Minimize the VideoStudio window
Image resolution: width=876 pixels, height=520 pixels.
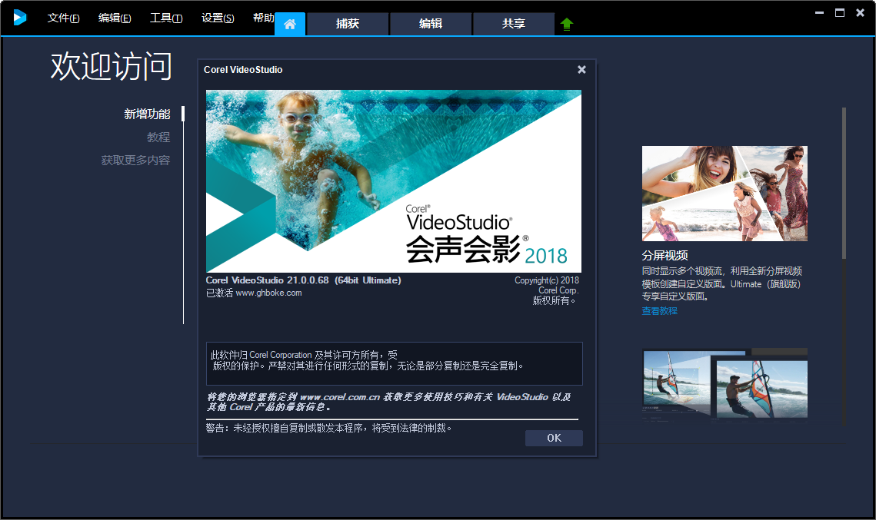tap(819, 12)
